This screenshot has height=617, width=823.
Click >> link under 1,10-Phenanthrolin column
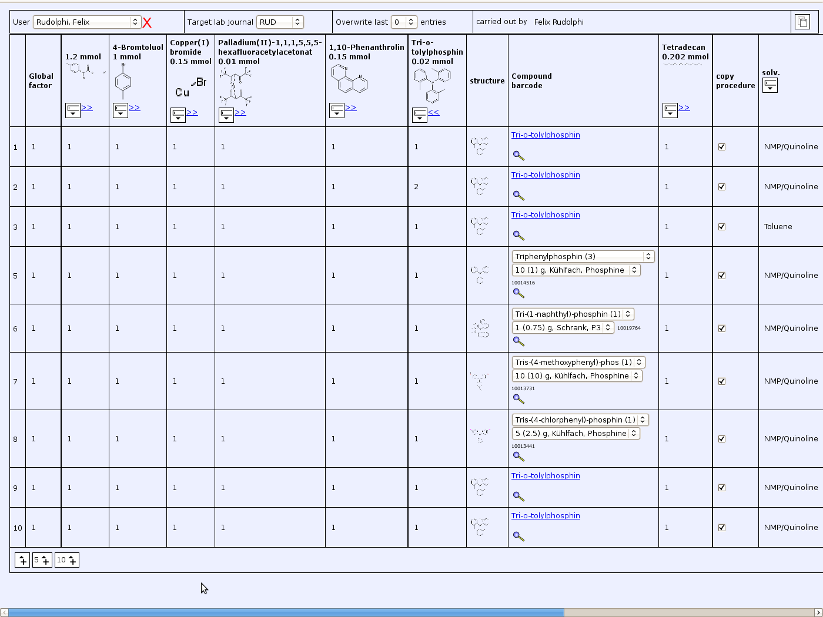[351, 108]
